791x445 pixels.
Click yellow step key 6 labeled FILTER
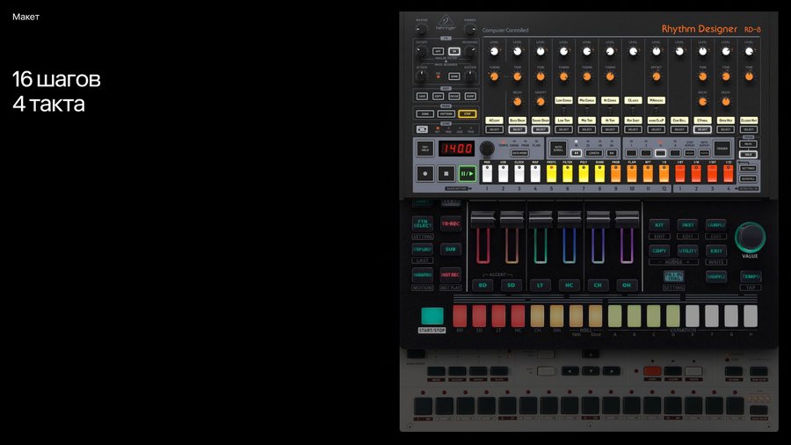coord(568,173)
